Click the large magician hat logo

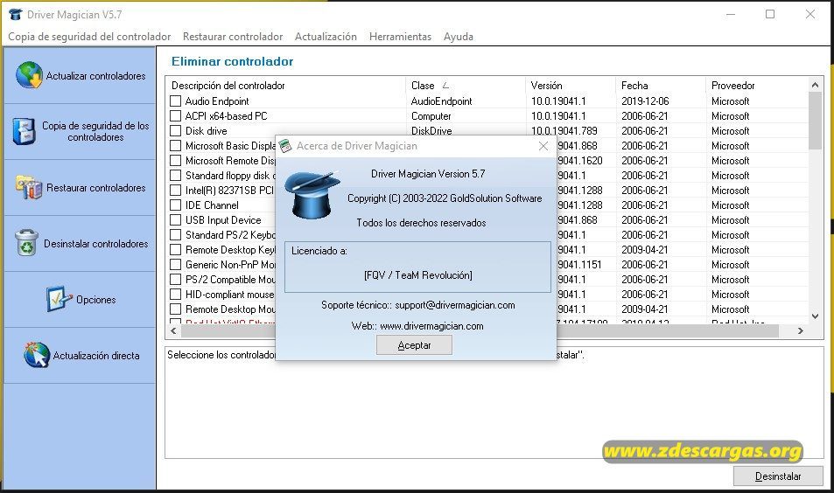312,194
